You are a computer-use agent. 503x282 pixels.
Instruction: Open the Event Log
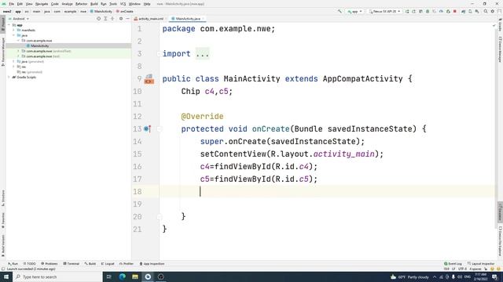tap(453, 264)
